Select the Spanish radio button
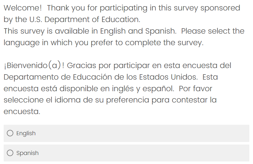 coord(10,153)
